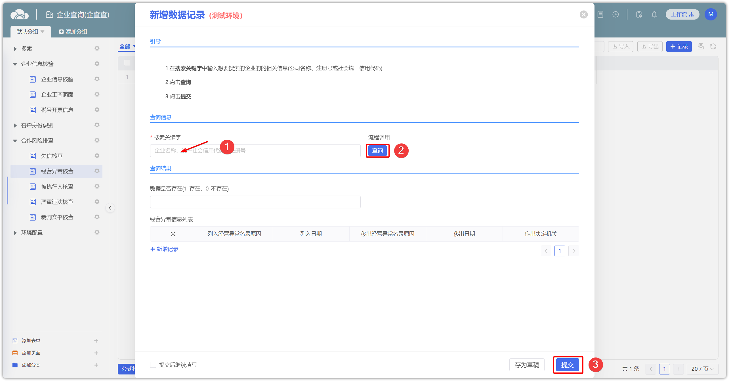This screenshot has width=729, height=381.
Task: Click 导出 button
Action: coord(650,46)
